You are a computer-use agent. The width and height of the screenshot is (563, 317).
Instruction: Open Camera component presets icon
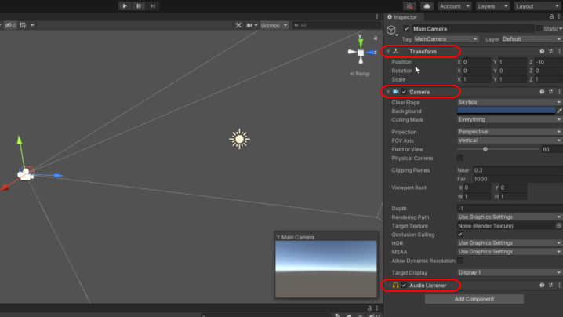pos(550,92)
